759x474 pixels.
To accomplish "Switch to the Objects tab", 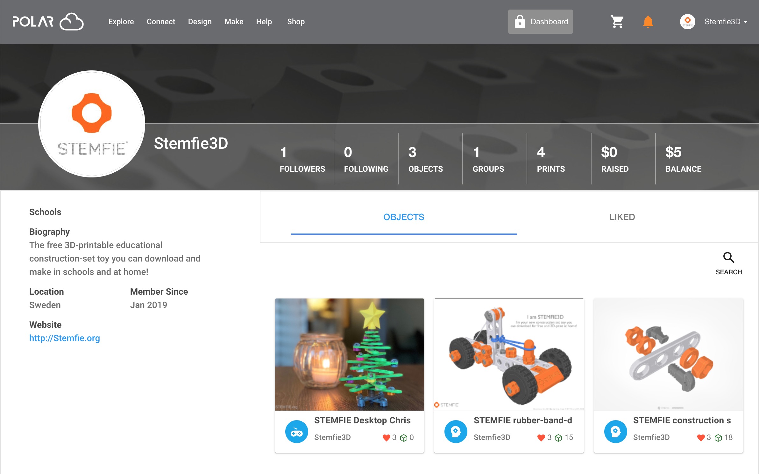I will click(x=404, y=217).
